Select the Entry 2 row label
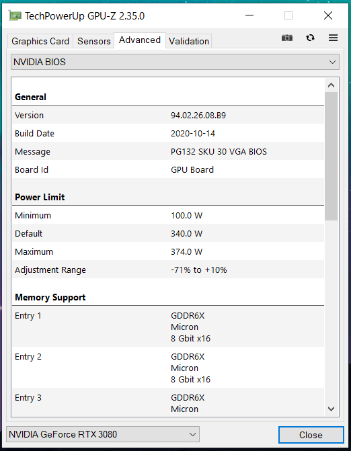The height and width of the screenshot is (451, 351). [28, 357]
